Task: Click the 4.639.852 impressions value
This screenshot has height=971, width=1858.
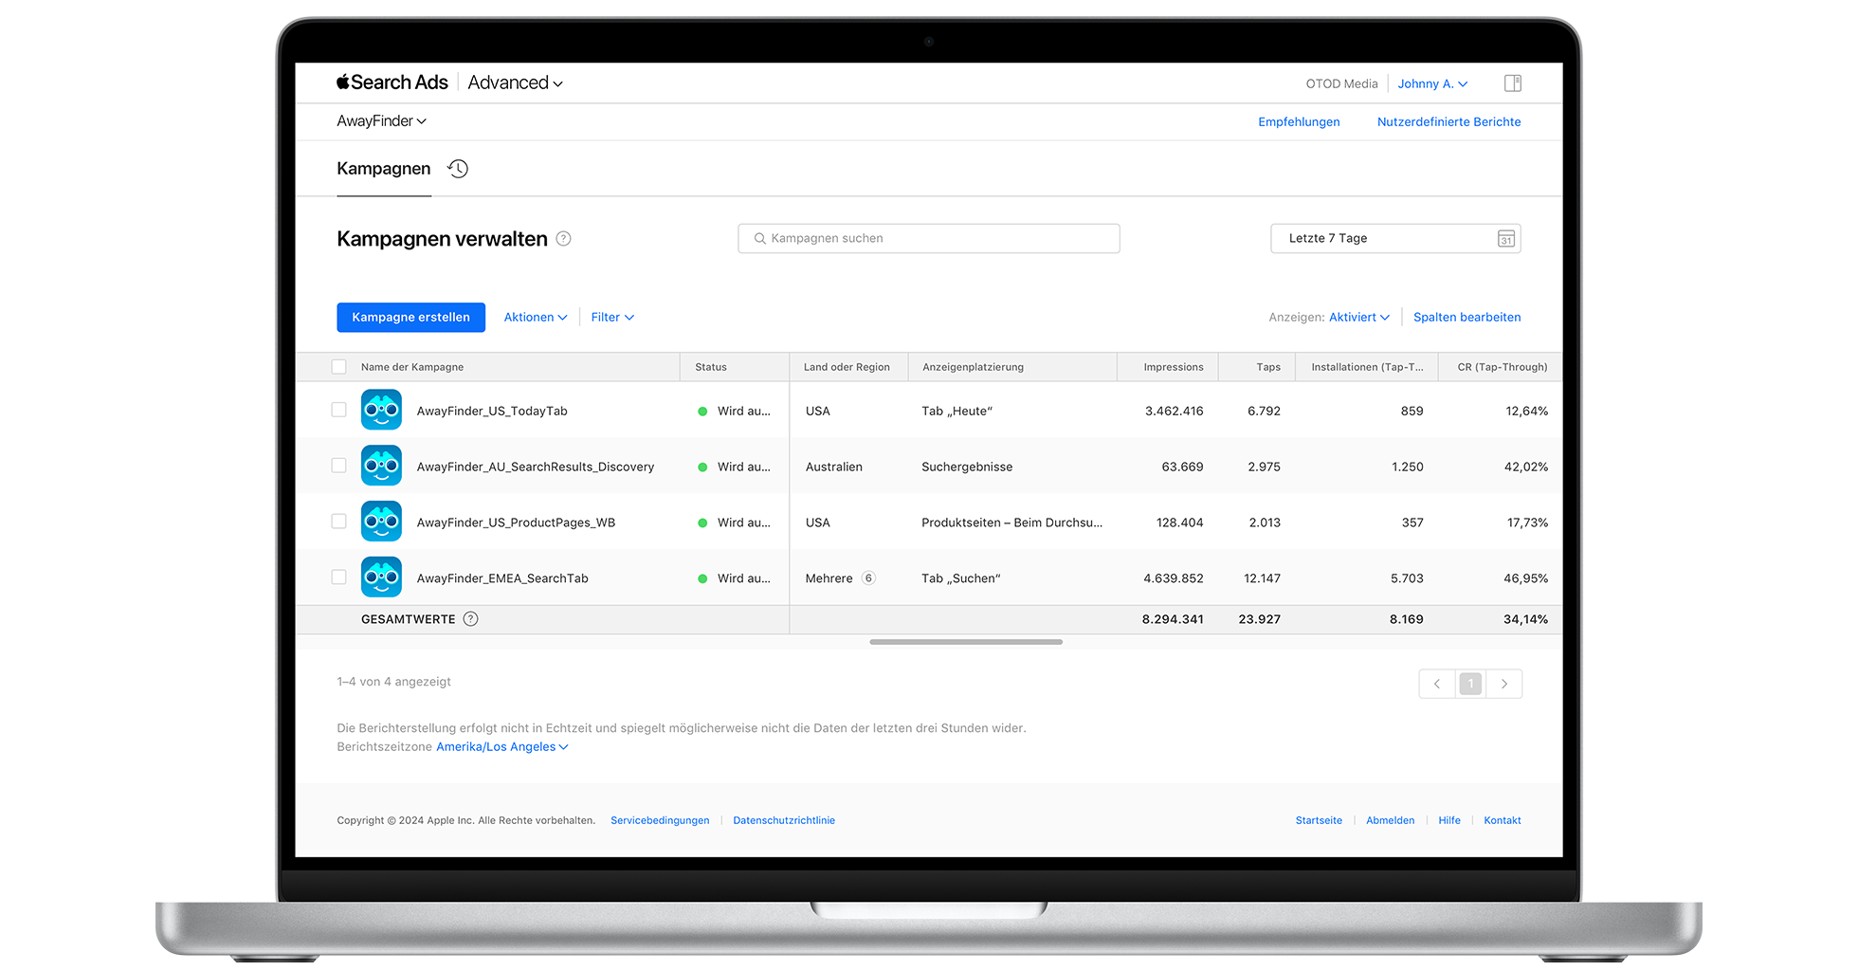Action: click(1174, 578)
